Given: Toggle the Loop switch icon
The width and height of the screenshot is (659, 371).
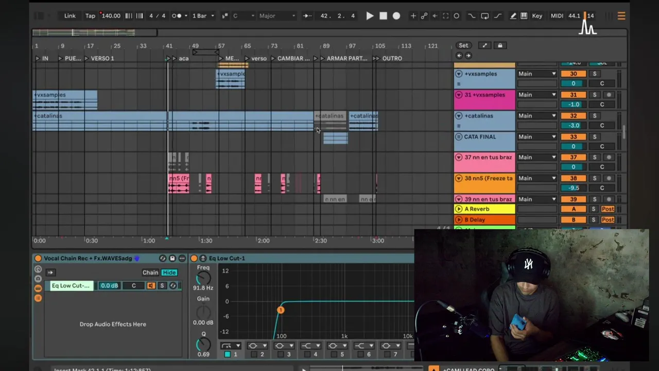Looking at the screenshot, I should [484, 16].
